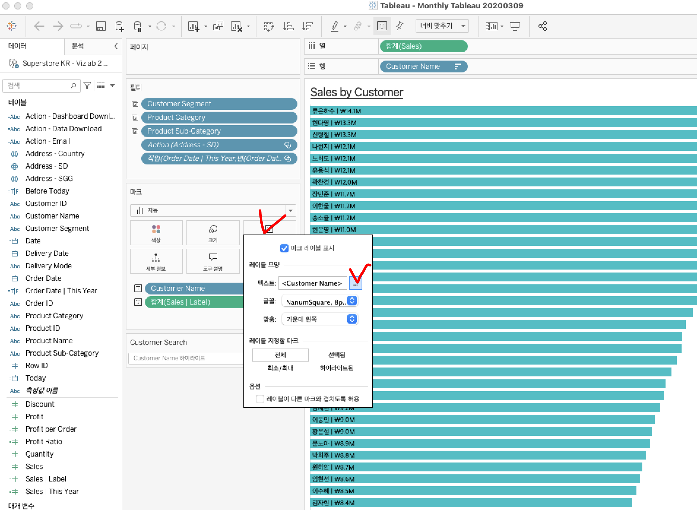
Task: Switch to the 분석 tab
Action: pyautogui.click(x=78, y=46)
